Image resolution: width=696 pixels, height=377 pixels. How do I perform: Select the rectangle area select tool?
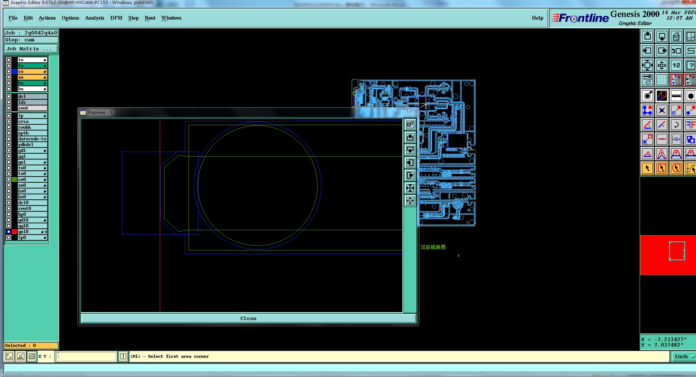(662, 168)
